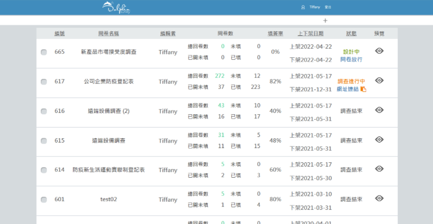This screenshot has height=224, width=433.
Task: Click the 下架2021-12-31 date
Action: [311, 89]
